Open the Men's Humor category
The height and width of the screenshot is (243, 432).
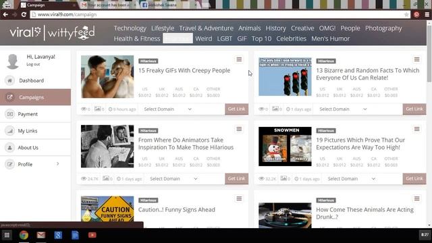pyautogui.click(x=331, y=38)
